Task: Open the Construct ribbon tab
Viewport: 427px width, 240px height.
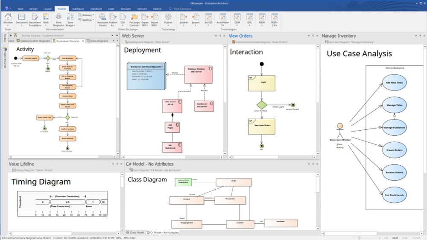Action: pos(96,9)
